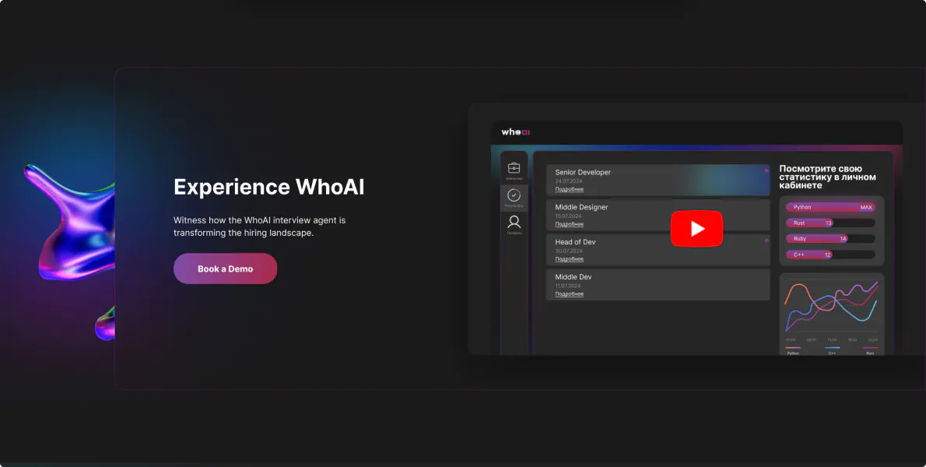Image resolution: width=926 pixels, height=467 pixels.
Task: Open details link under Middle Designer
Action: [570, 224]
